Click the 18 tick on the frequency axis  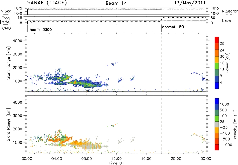pos(20,18)
